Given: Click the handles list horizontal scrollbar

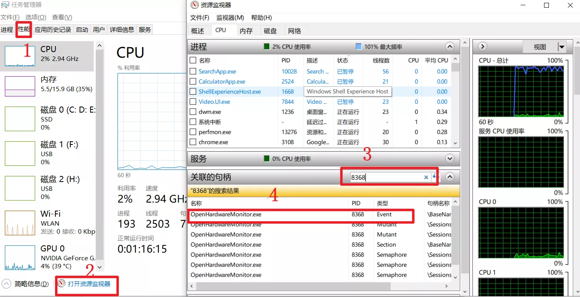Looking at the screenshot, I should tap(294, 286).
